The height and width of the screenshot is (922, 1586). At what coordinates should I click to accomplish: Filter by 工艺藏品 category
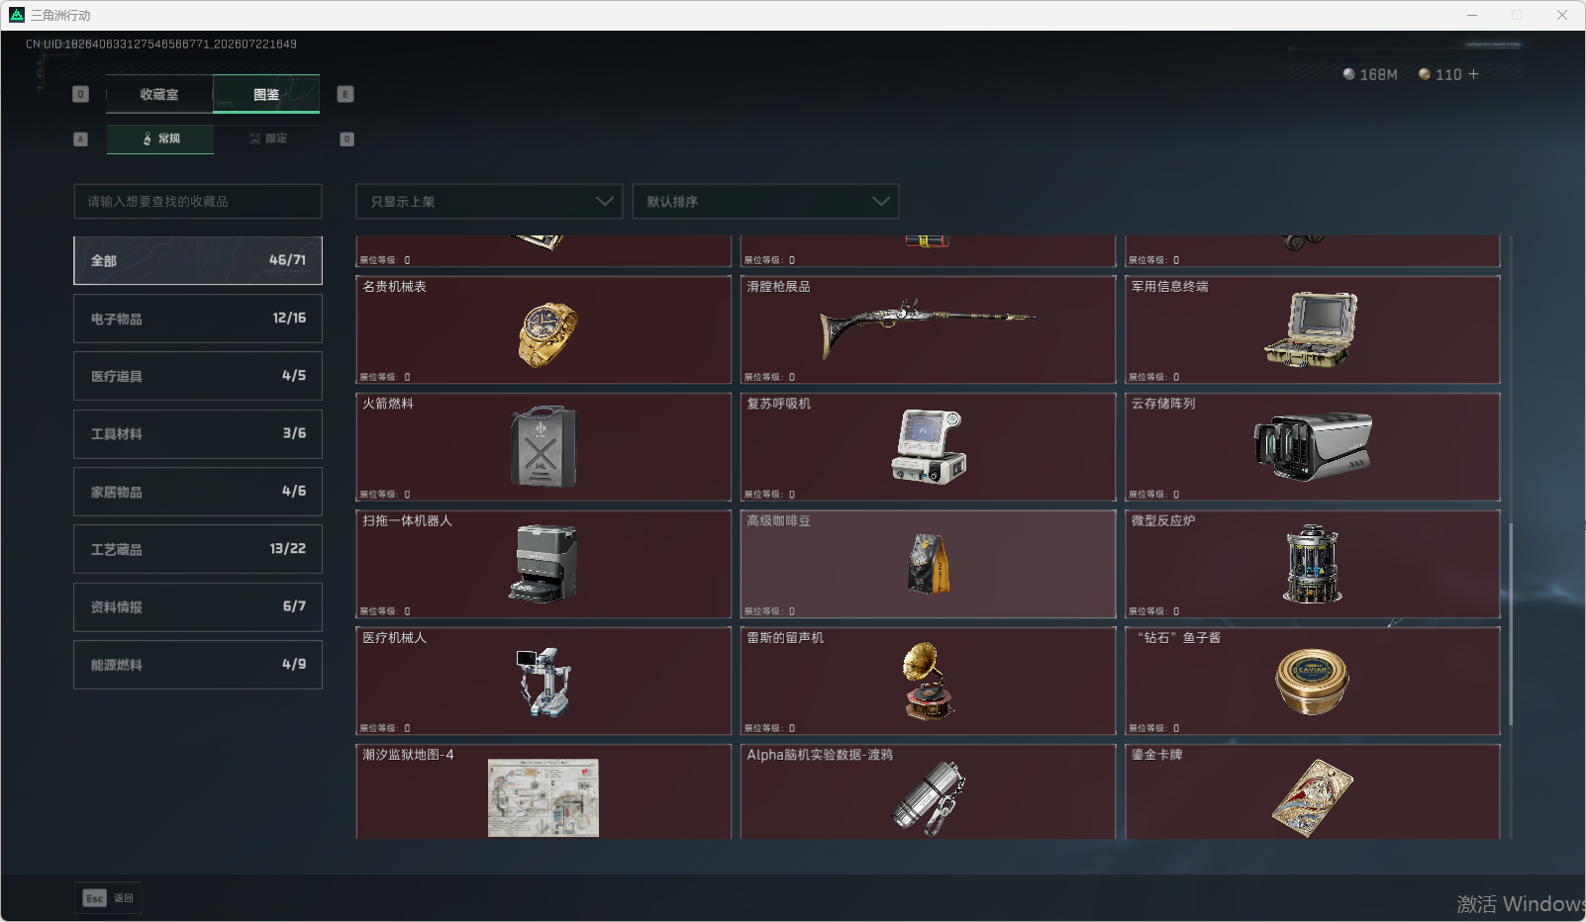[x=198, y=549]
